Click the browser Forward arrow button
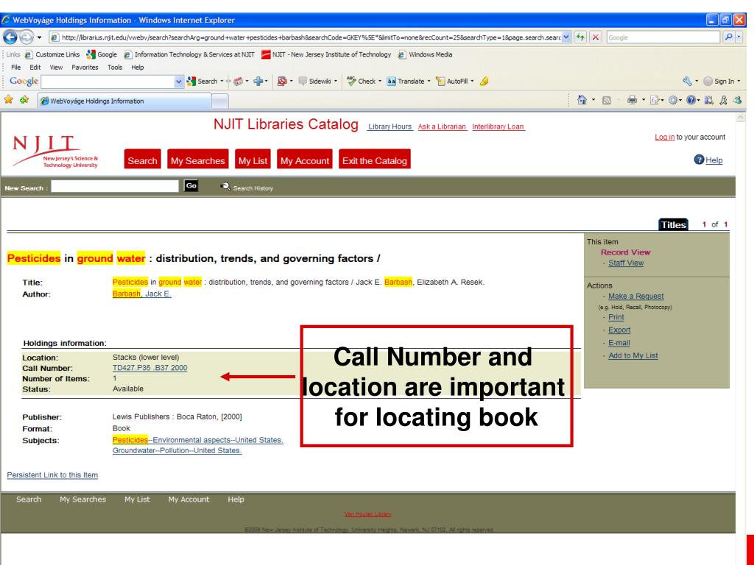754x565 pixels. click(27, 37)
